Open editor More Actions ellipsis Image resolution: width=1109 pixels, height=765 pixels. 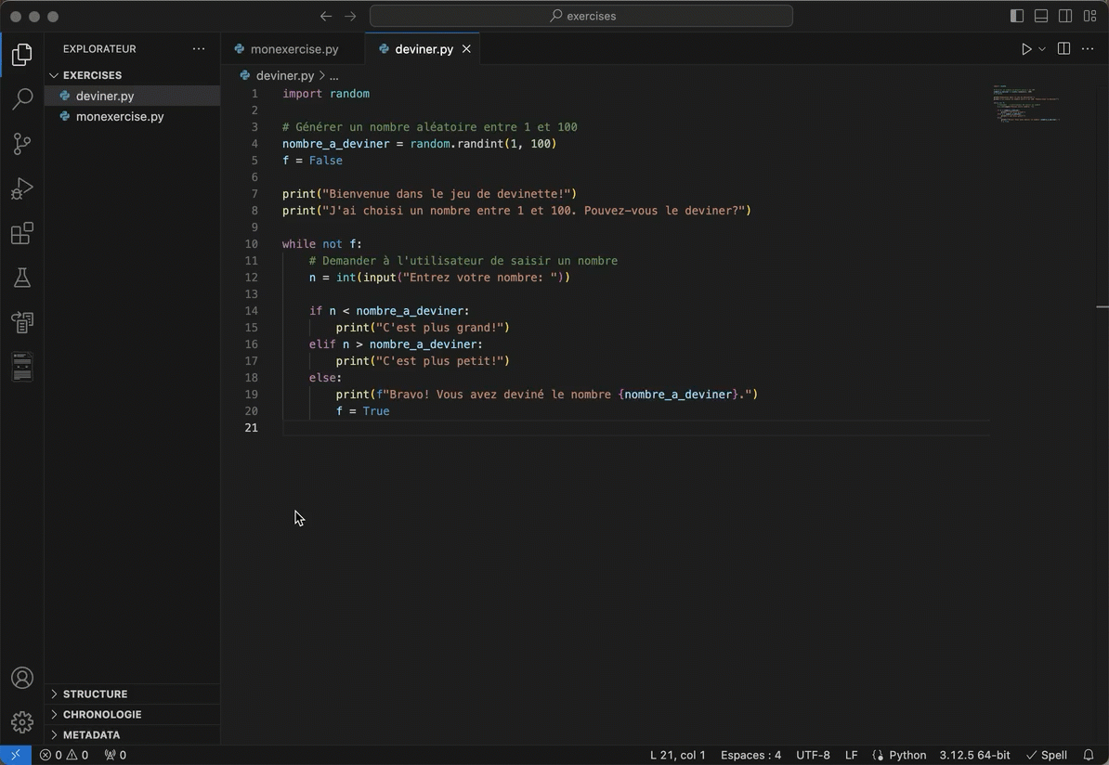[x=1088, y=49]
